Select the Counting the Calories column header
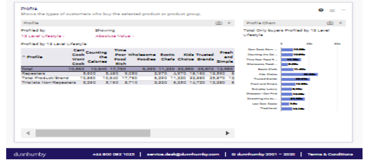This screenshot has height=163, width=365. pos(96,57)
